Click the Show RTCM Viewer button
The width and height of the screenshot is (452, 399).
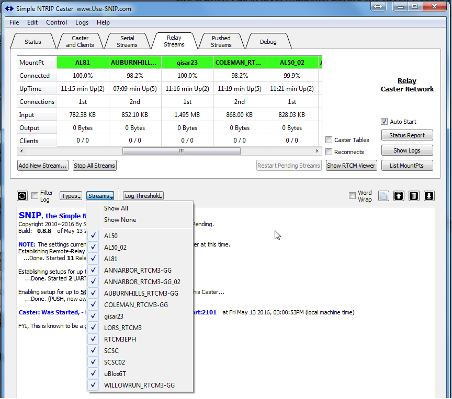(x=351, y=166)
